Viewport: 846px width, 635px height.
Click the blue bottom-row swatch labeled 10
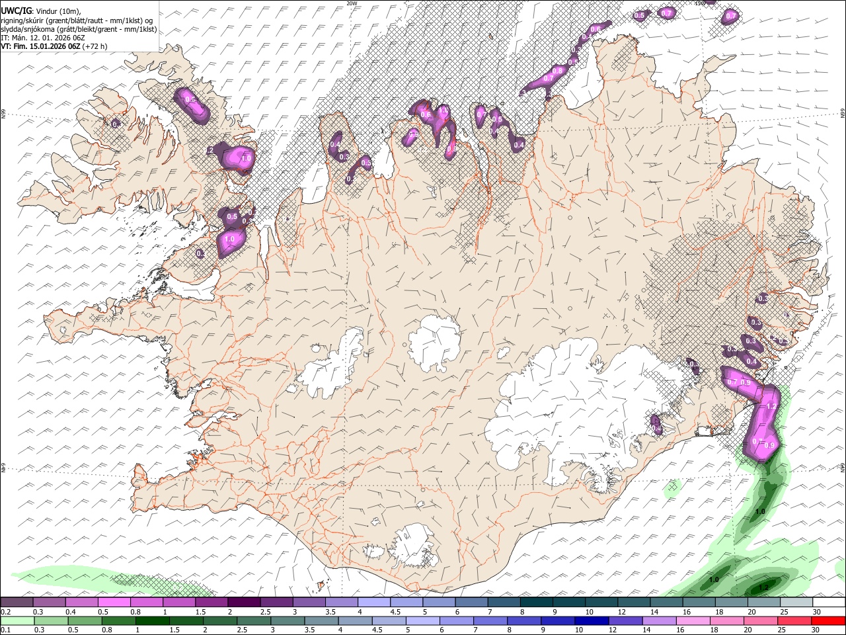[590, 620]
